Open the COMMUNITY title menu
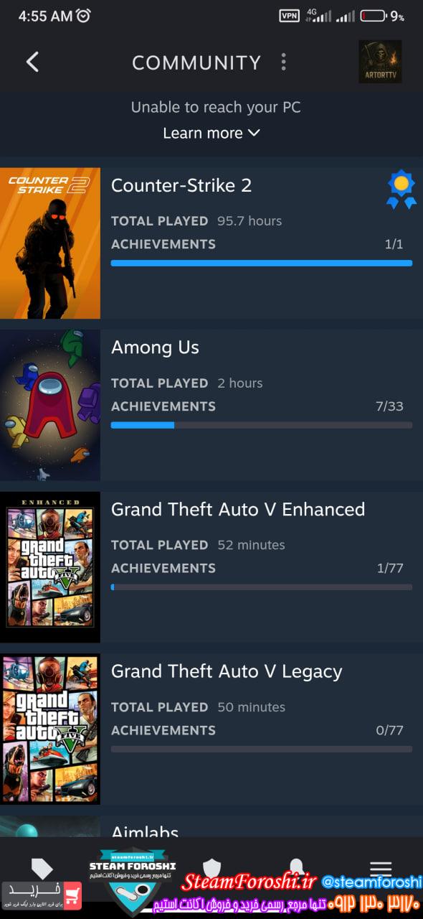 point(196,62)
